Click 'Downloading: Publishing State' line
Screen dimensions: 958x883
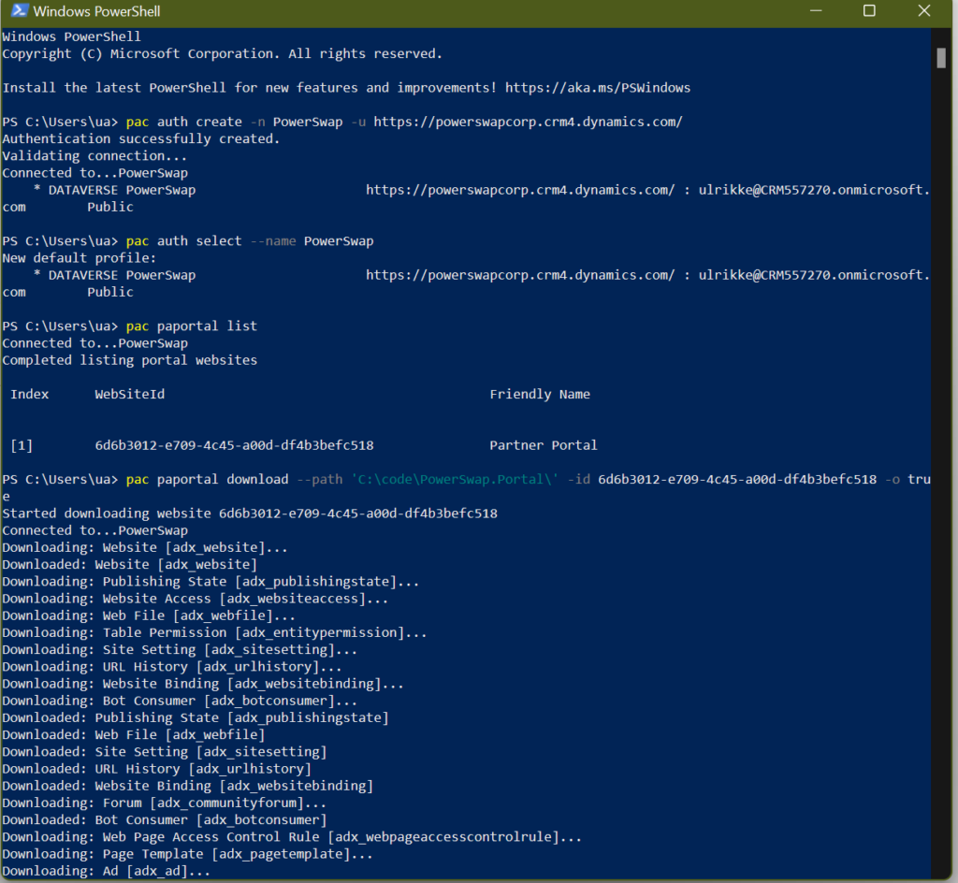coord(210,582)
